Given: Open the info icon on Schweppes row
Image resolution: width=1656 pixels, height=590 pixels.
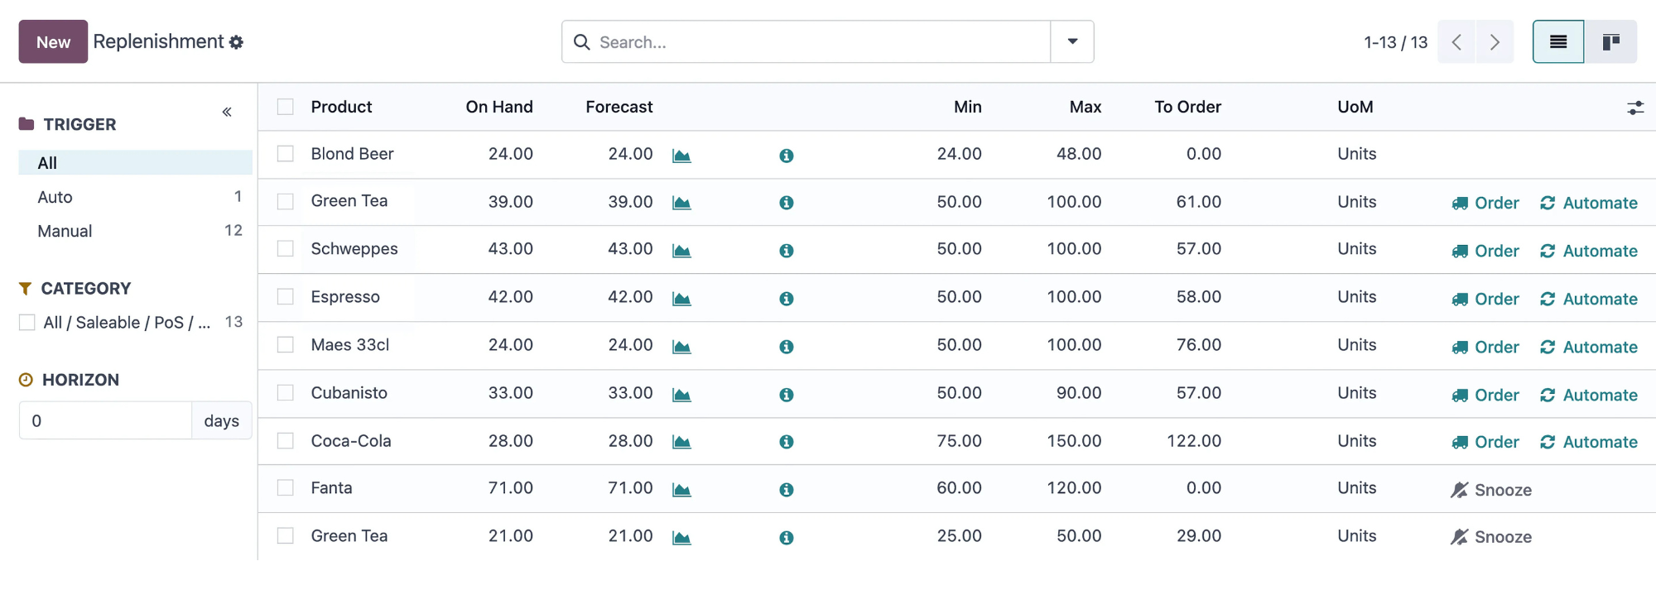Looking at the screenshot, I should point(787,251).
